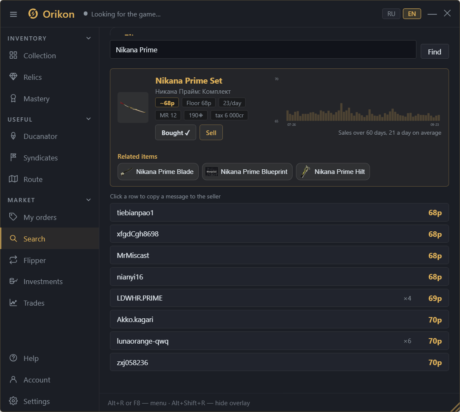The height and width of the screenshot is (412, 460).
Task: Click the Nikana Prime Hilt thumbnail icon
Action: click(x=305, y=171)
